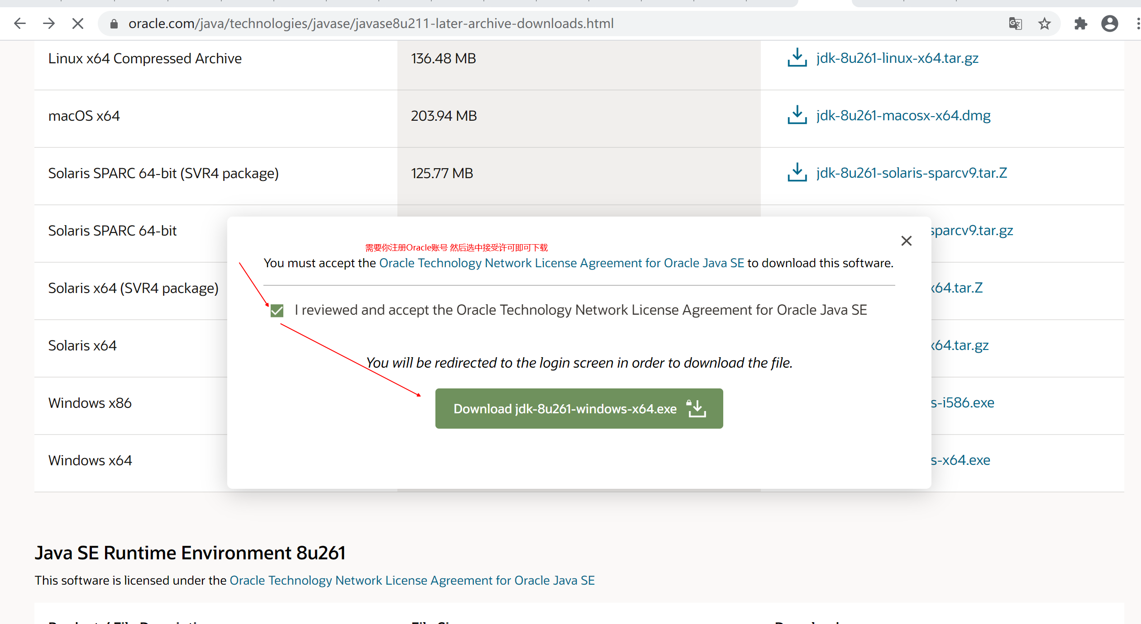Open jdk-8u261-solaris-sparcv9.tar.Z download link

(x=912, y=173)
